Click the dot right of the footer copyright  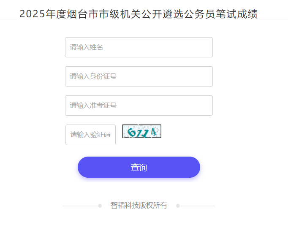pyautogui.click(x=178, y=206)
